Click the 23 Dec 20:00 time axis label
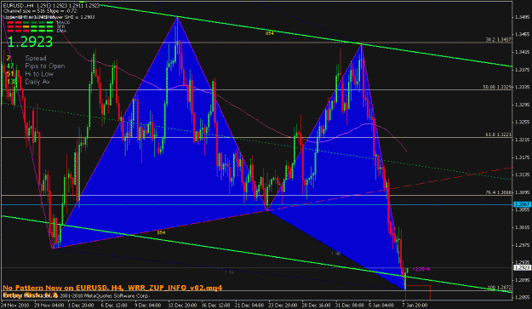The width and height of the screenshot is (532, 309). pos(283,305)
